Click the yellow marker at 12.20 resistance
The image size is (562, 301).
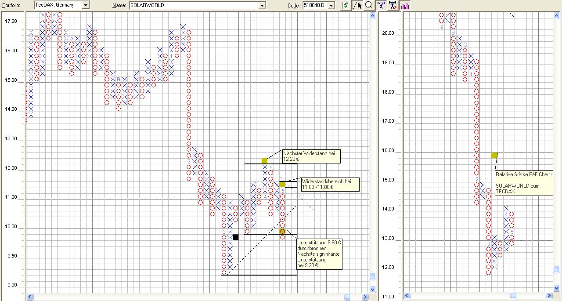(x=264, y=161)
